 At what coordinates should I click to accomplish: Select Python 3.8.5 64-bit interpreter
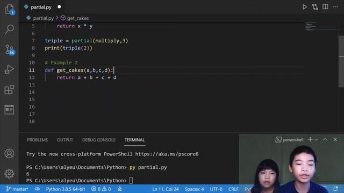(x=66, y=189)
